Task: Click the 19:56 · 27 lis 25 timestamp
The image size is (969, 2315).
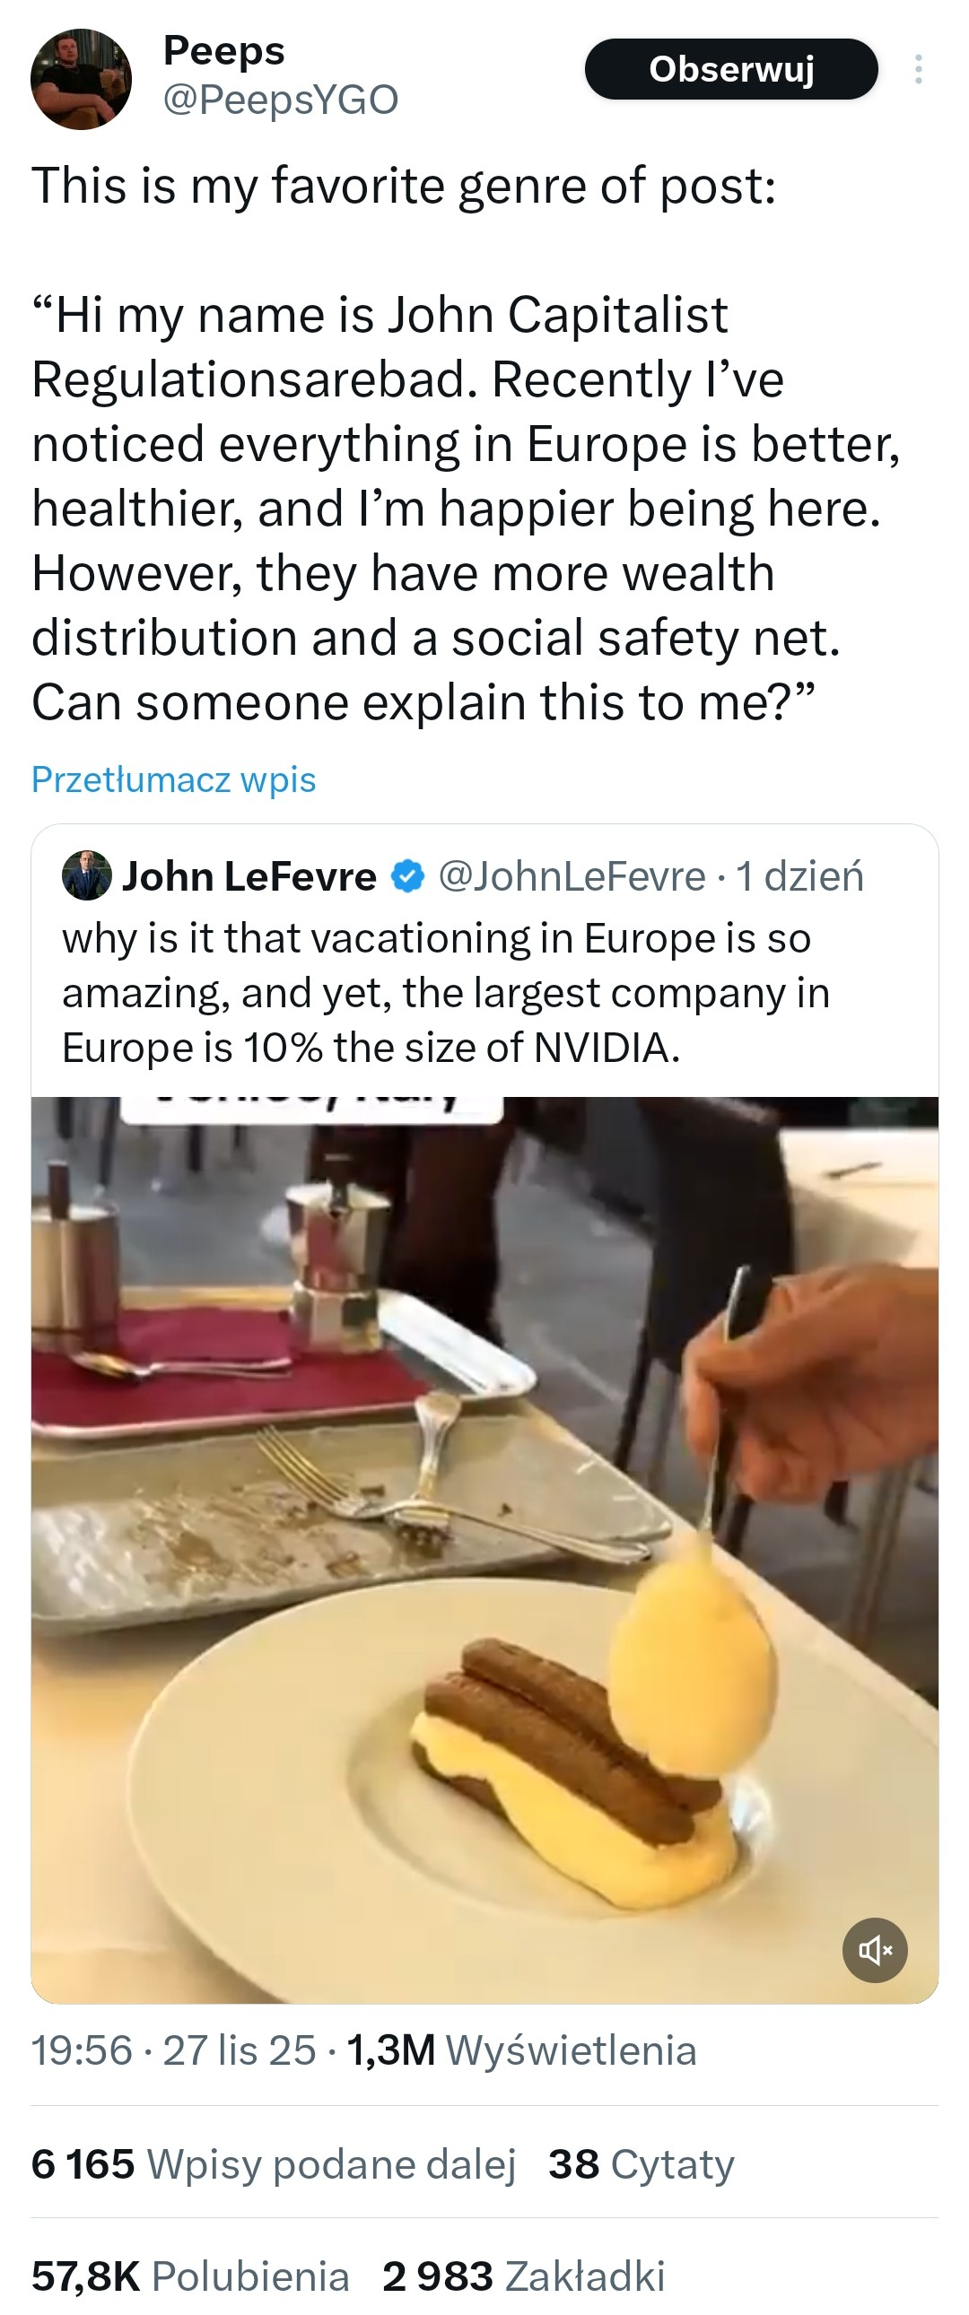Action: [x=173, y=2050]
